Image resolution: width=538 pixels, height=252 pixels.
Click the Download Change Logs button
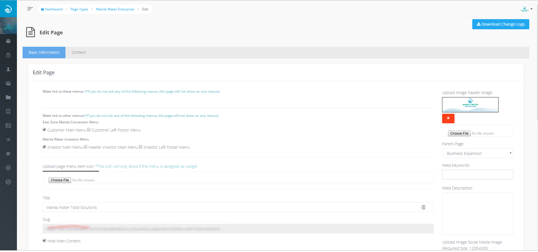501,24
